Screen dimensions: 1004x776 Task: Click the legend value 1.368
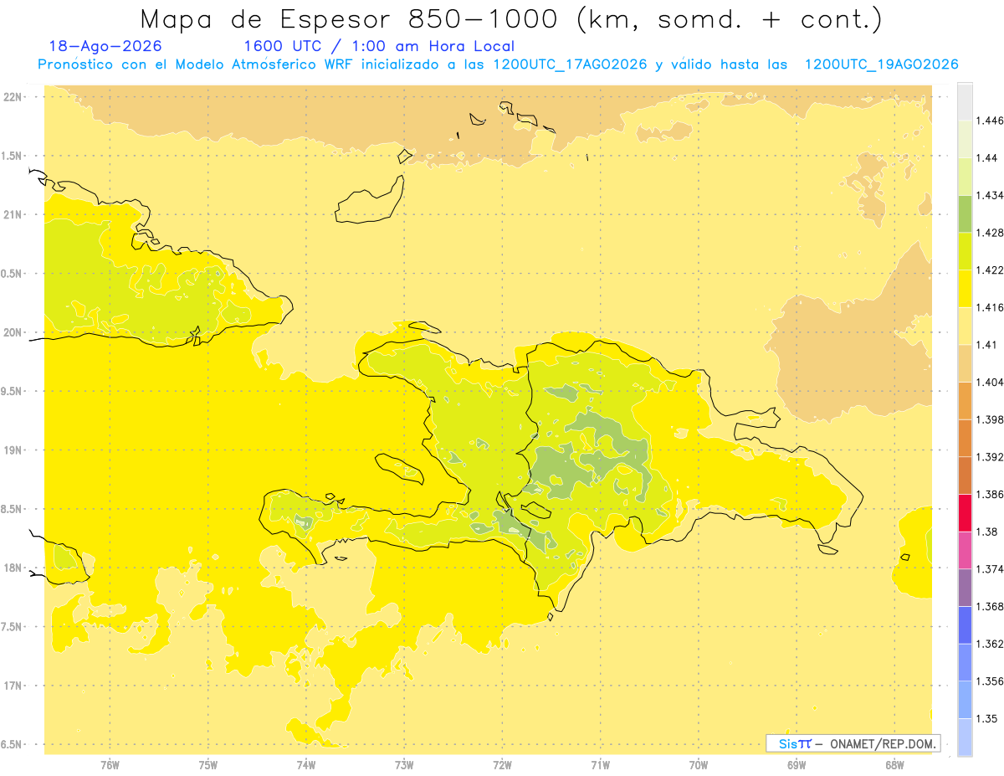point(990,607)
